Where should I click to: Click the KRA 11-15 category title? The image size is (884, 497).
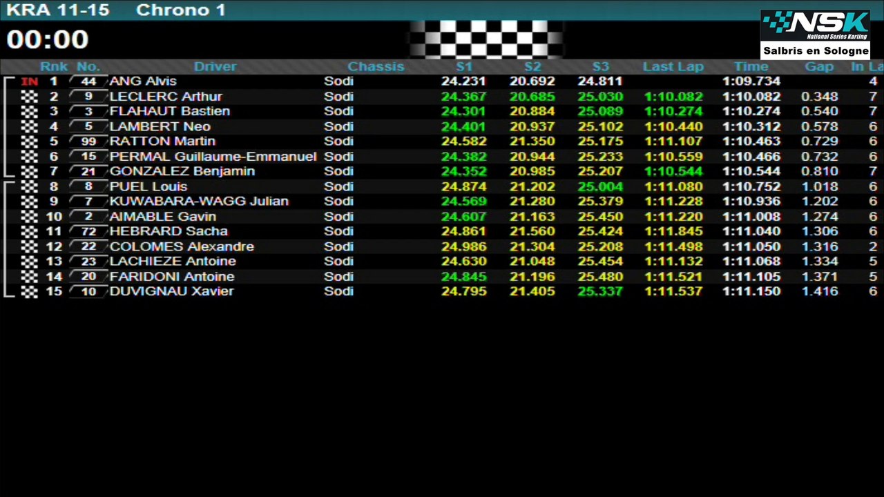(58, 10)
